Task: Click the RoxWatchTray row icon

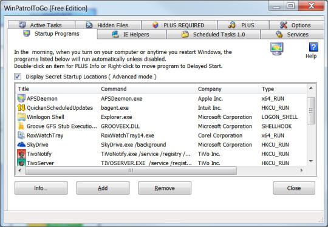Action: tap(21, 135)
